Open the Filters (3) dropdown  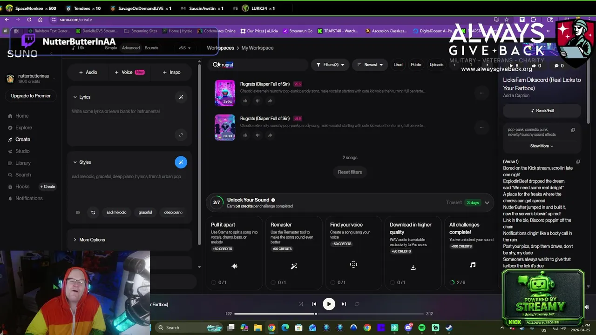point(330,65)
